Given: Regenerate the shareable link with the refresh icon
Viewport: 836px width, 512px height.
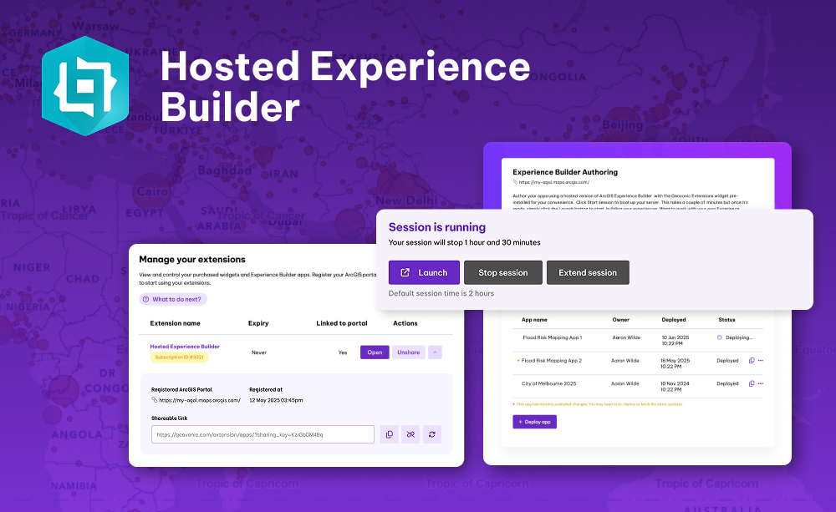Looking at the screenshot, I should pyautogui.click(x=432, y=434).
